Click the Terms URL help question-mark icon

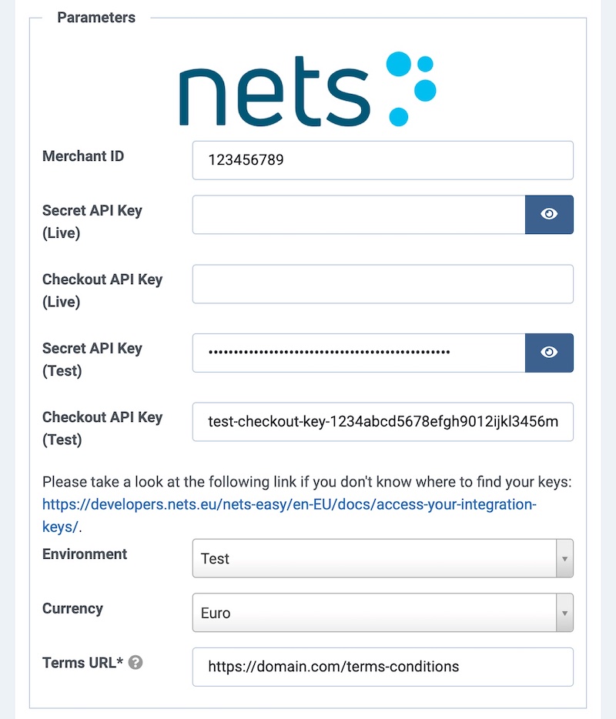[x=136, y=663]
